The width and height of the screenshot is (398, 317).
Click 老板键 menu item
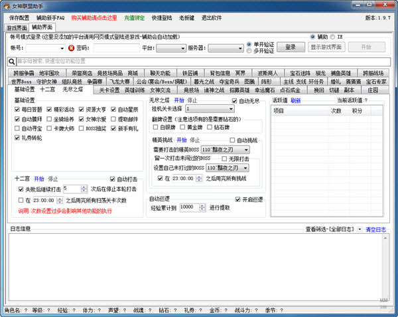coord(186,18)
